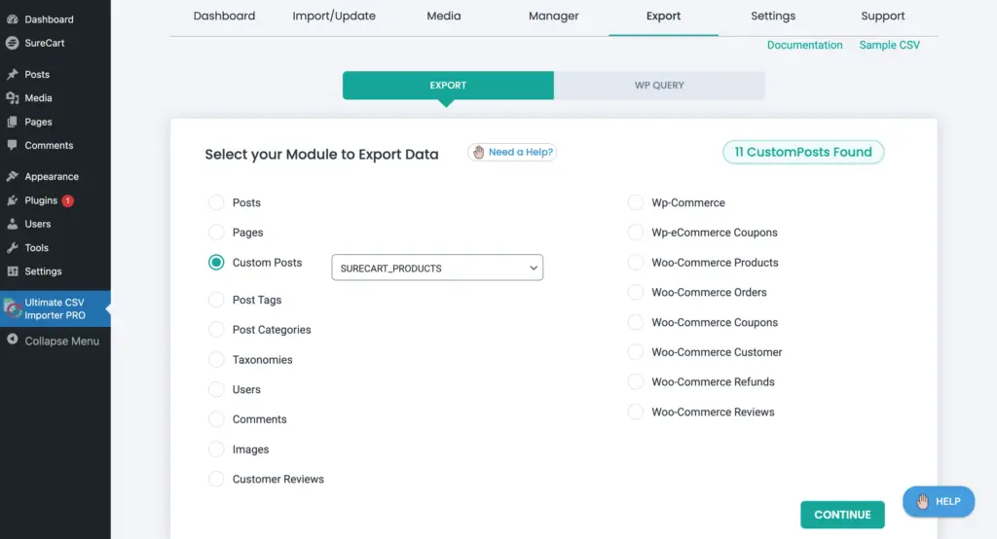Click the Ultimate CSV Importer PRO icon
Screen dimensions: 997x539
[x=13, y=308]
